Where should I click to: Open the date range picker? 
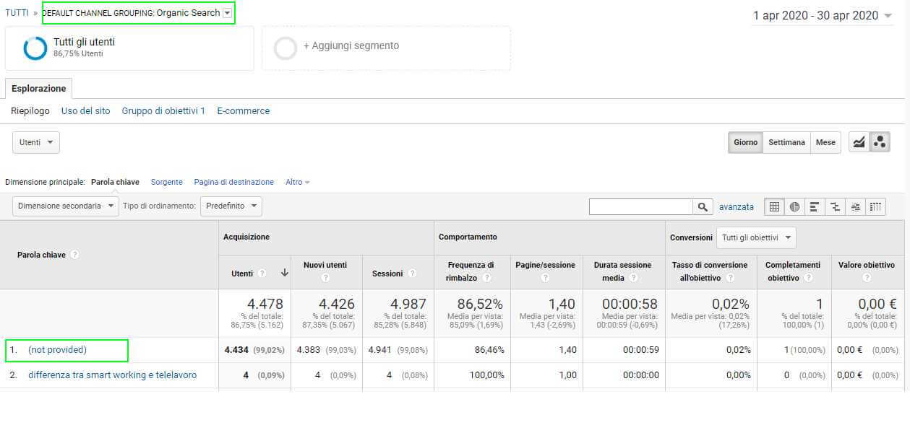click(x=823, y=16)
